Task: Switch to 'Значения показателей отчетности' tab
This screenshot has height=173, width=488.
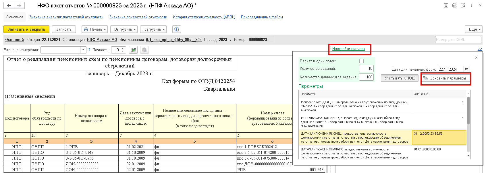Action: click(x=138, y=17)
